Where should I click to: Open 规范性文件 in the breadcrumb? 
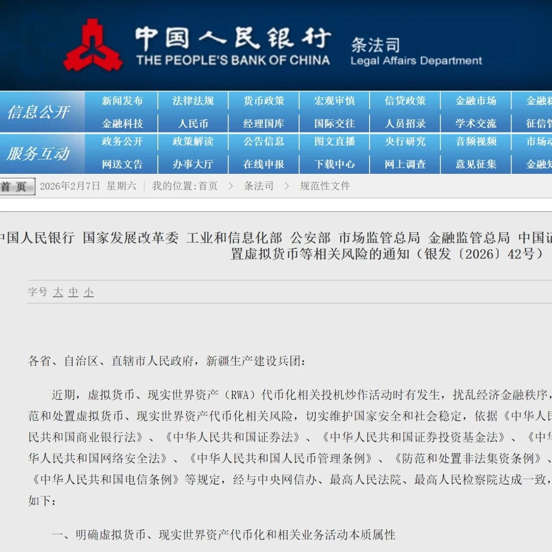click(325, 186)
